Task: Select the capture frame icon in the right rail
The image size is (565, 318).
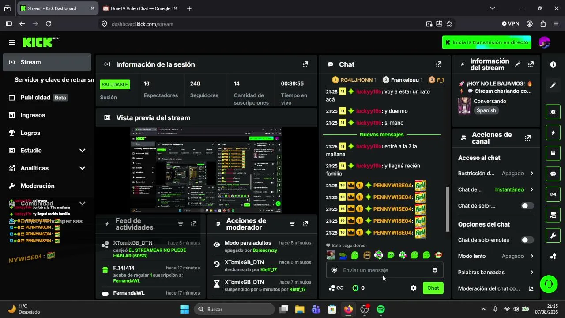Action: tap(553, 112)
